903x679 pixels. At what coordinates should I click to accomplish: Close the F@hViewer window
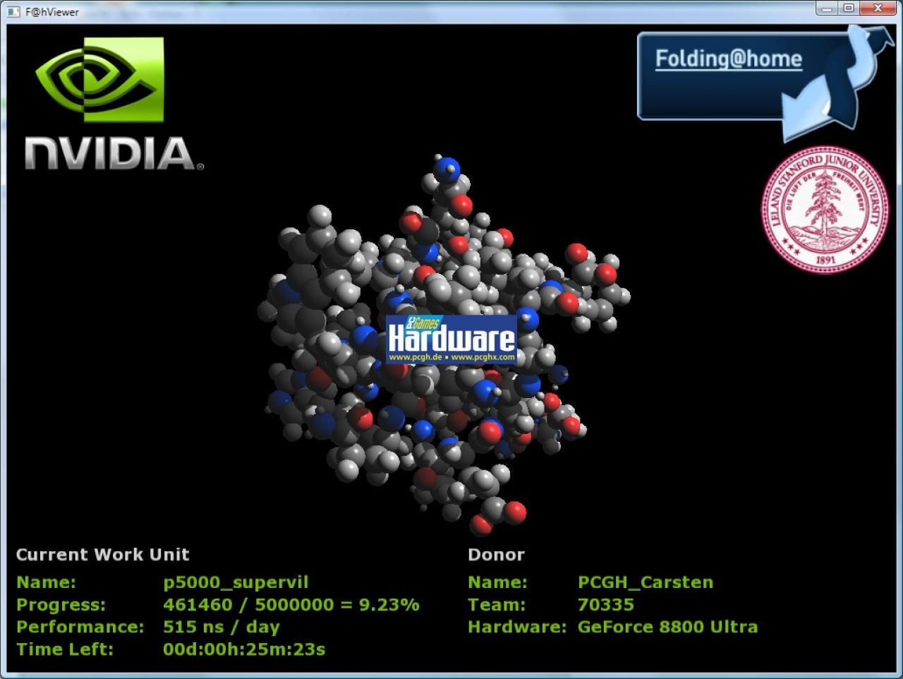878,8
